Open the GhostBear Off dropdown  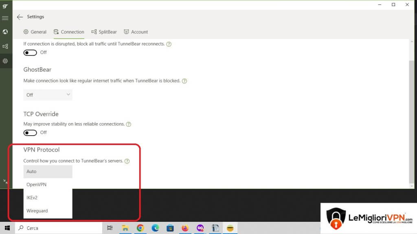[x=48, y=95]
